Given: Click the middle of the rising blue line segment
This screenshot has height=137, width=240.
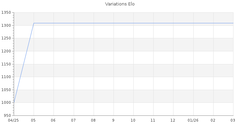Looking at the screenshot, I should click(x=24, y=63).
